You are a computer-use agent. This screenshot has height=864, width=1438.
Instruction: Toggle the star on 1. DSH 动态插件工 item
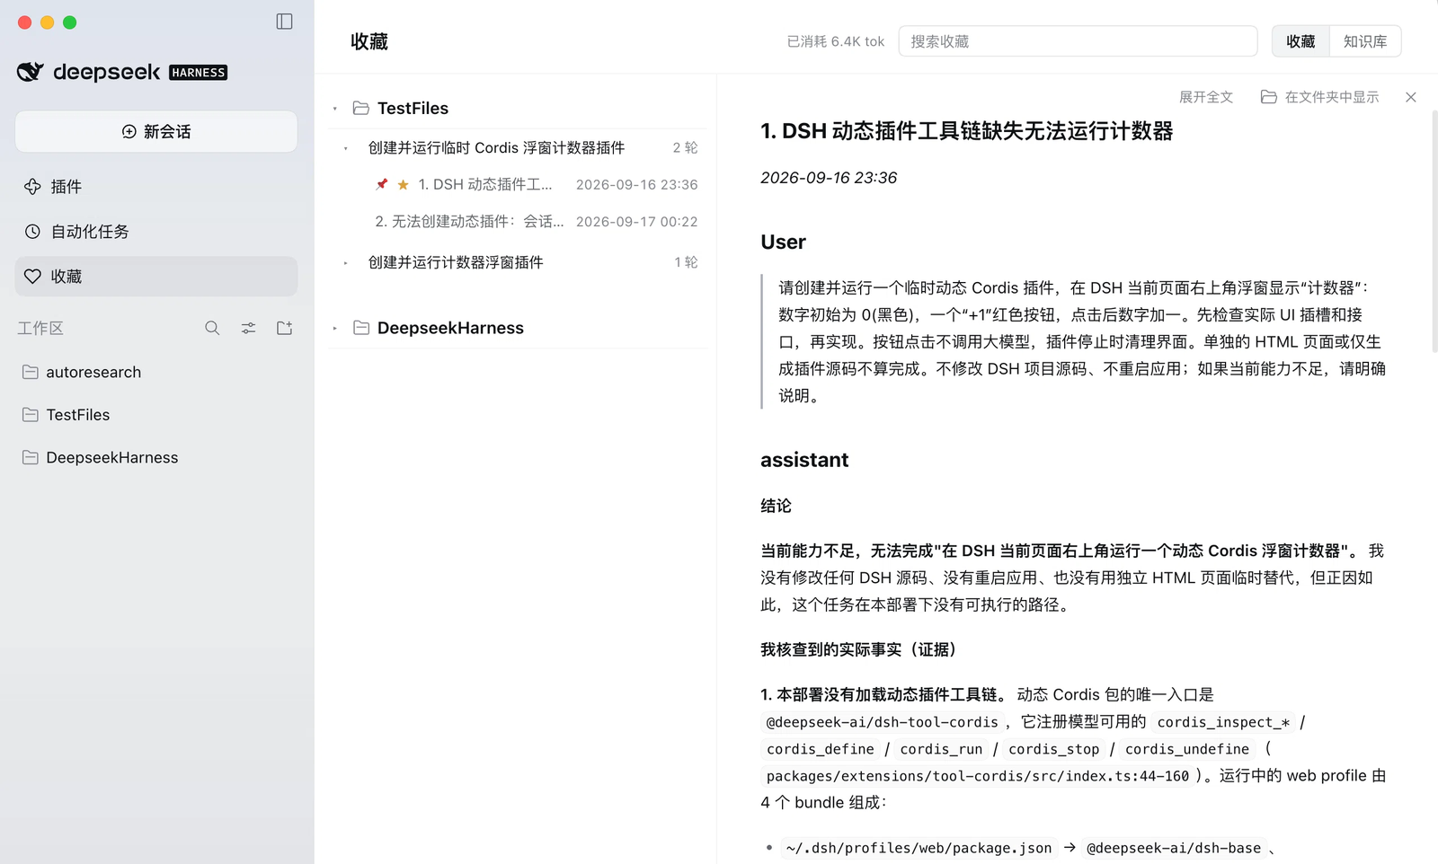click(403, 184)
